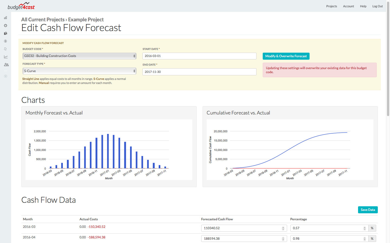Click Log Out

point(378,6)
